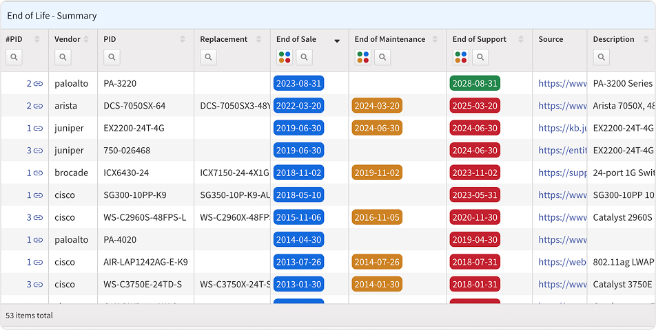The height and width of the screenshot is (330, 656).
Task: Open source link for PA-3220 row
Action: coord(562,84)
